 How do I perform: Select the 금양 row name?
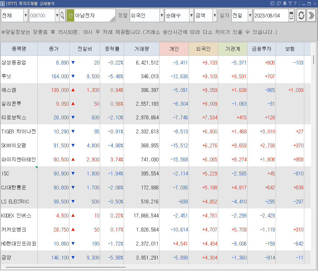(6, 258)
